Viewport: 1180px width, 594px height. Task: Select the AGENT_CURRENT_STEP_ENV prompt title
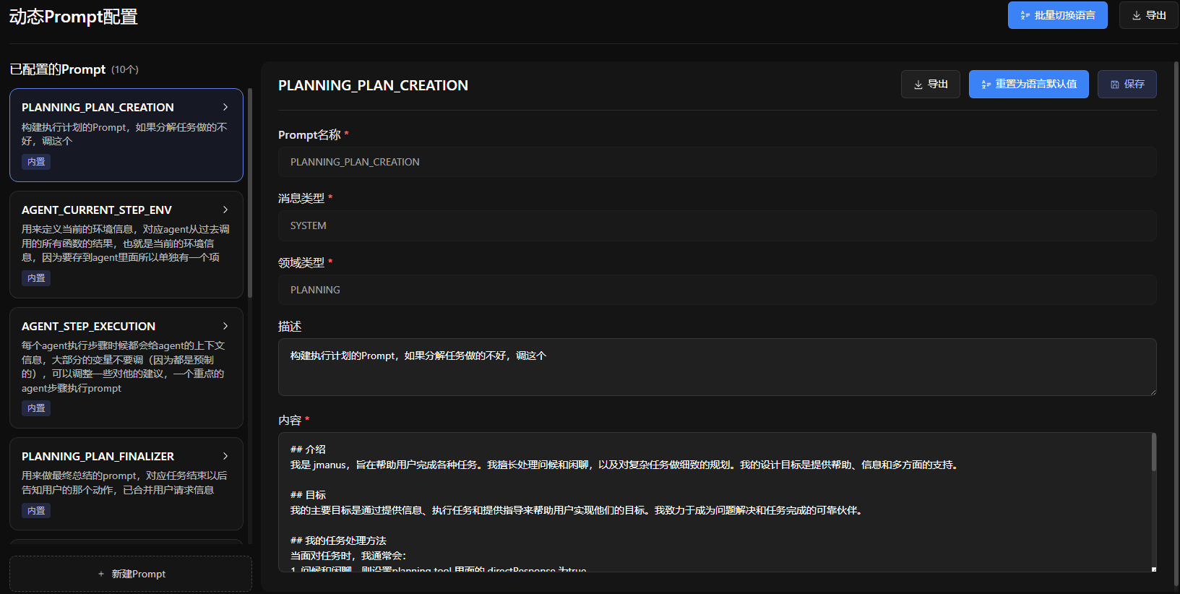[97, 210]
